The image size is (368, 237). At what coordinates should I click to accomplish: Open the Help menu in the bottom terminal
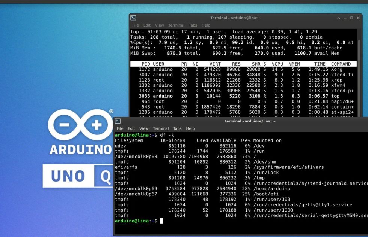pos(190,128)
